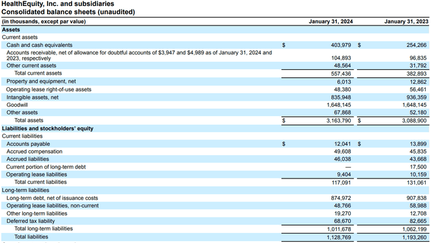431x243 pixels.
Task: Click the "Assets" section heading
Action: [11, 30]
